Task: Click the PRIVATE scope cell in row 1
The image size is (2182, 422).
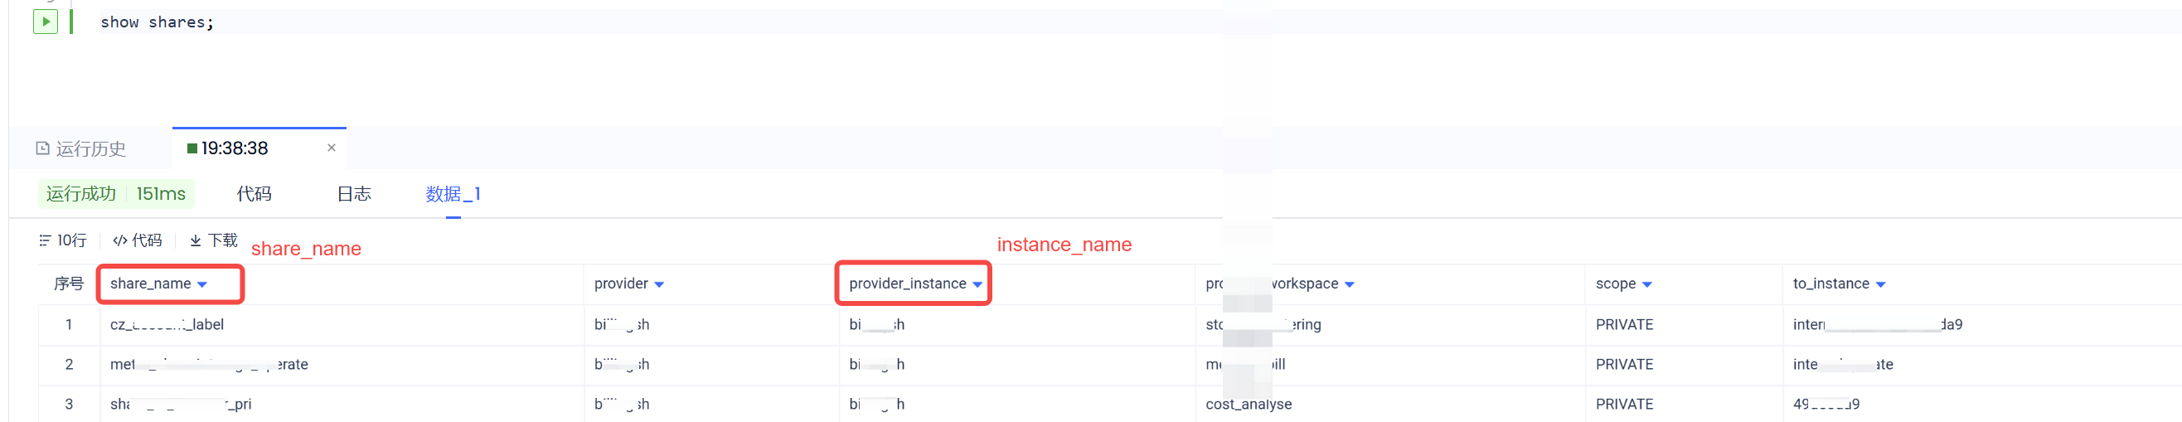Action: point(1624,324)
